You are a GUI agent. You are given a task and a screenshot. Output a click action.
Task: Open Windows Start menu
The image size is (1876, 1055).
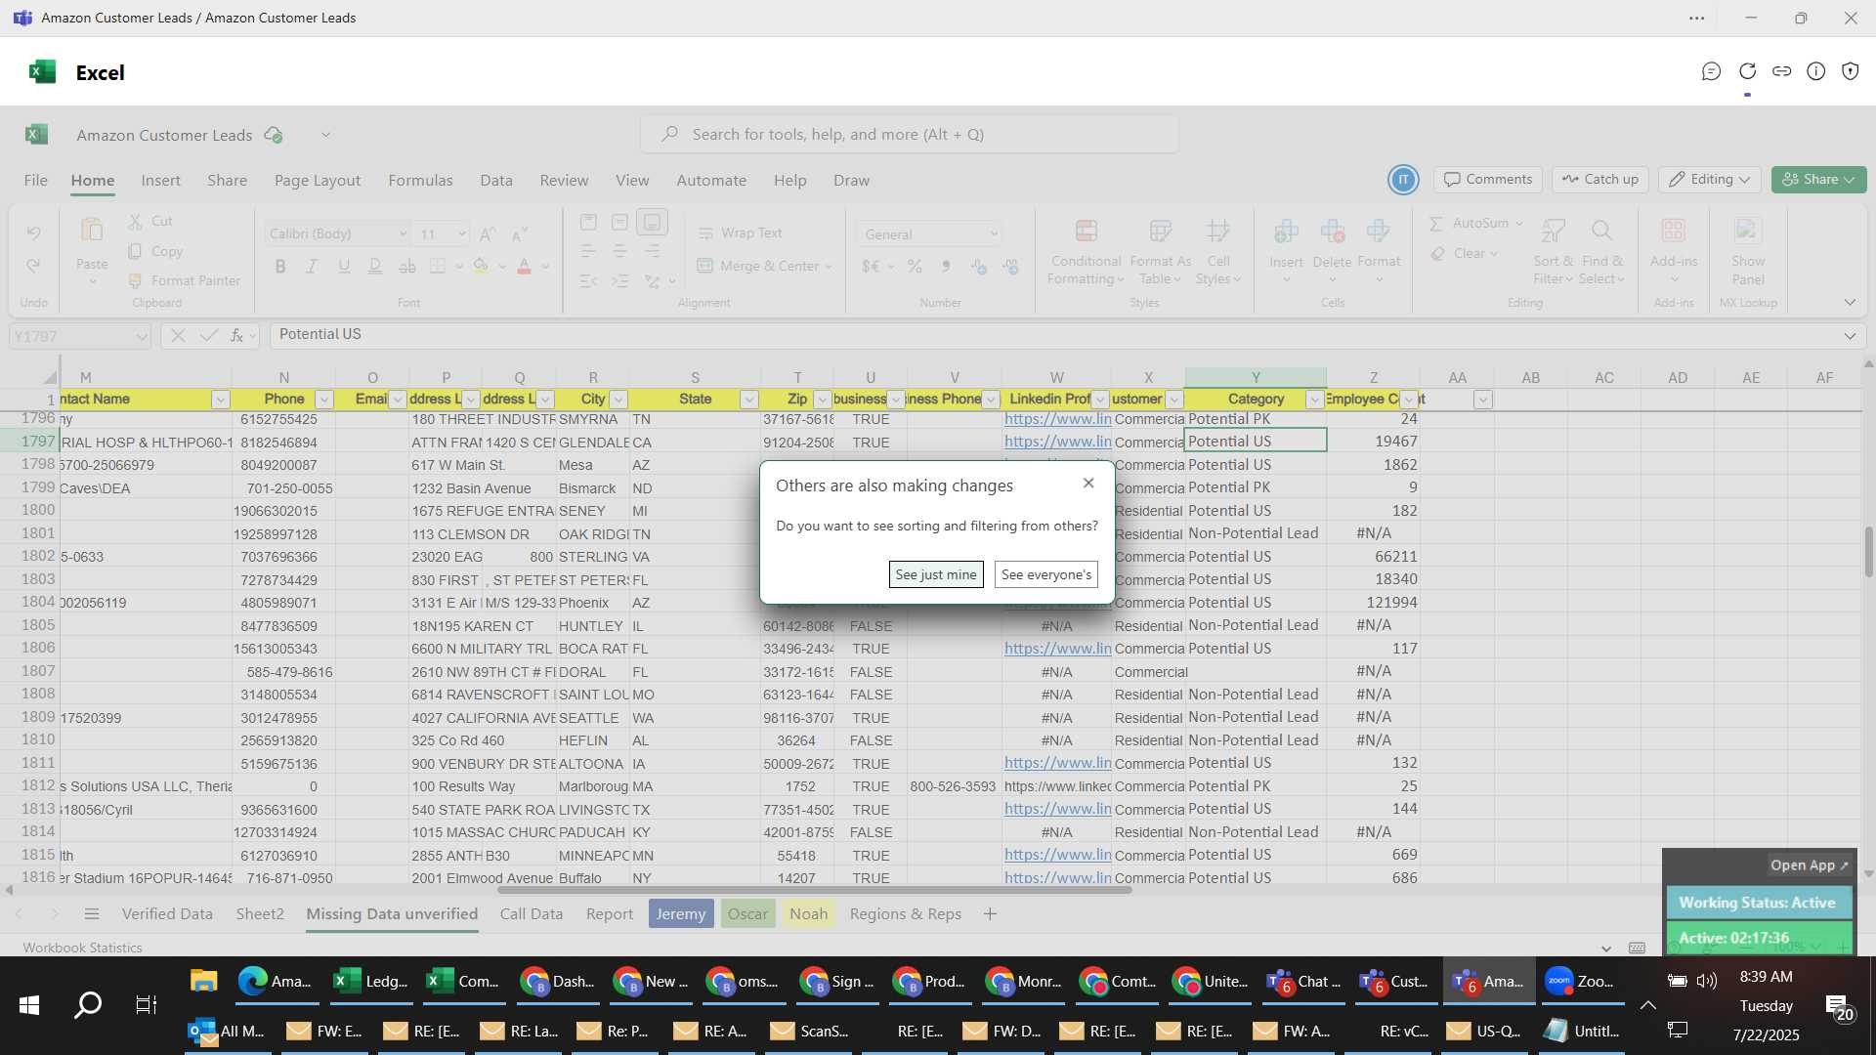click(x=29, y=1004)
